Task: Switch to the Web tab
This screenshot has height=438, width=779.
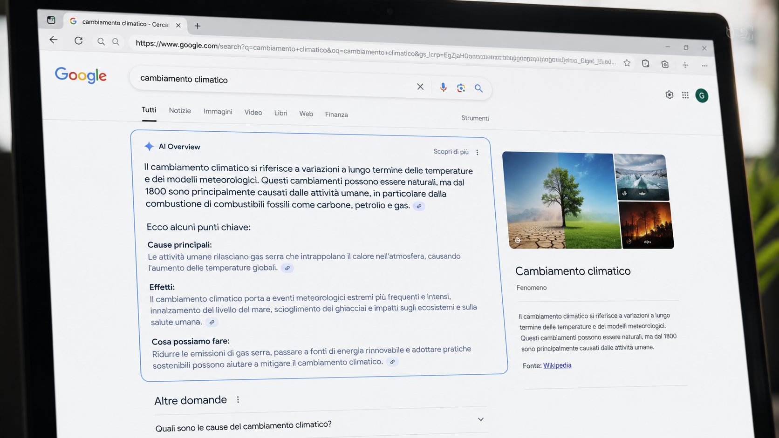Action: click(306, 114)
